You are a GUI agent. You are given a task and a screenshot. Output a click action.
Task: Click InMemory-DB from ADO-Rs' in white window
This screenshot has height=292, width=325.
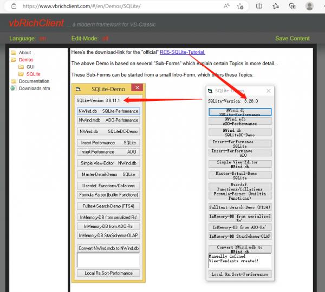[x=240, y=227]
